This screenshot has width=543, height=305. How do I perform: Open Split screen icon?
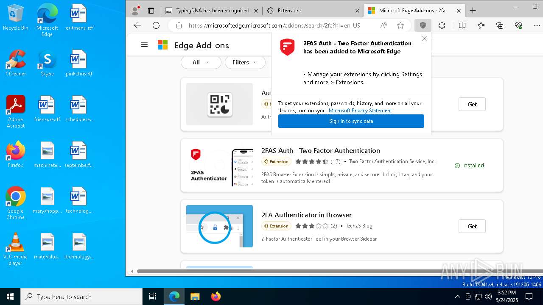462,25
